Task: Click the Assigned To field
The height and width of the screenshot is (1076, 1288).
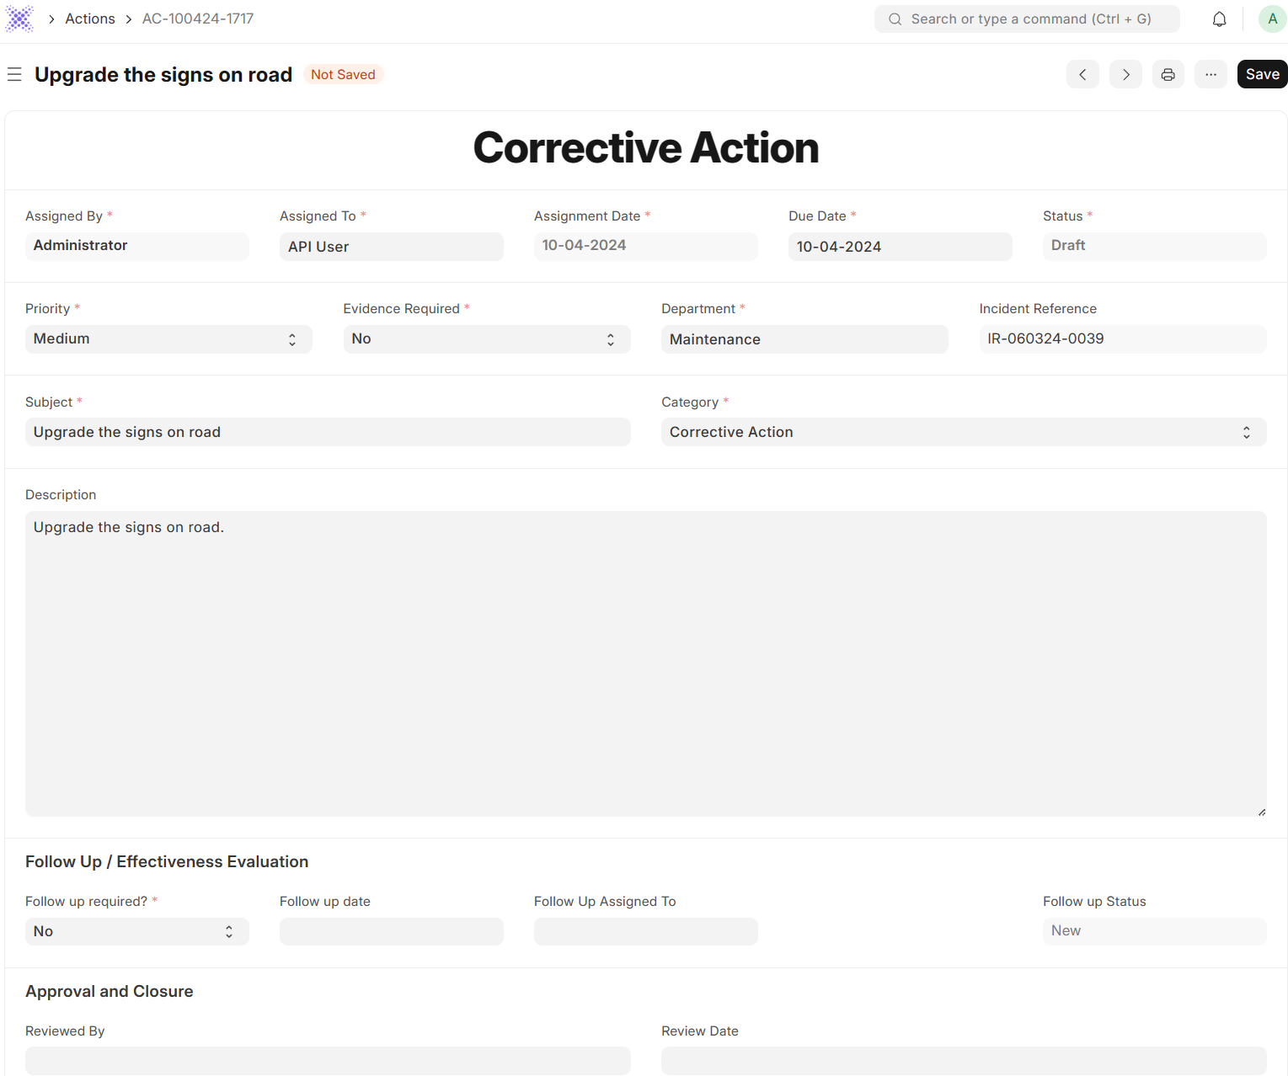Action: pyautogui.click(x=391, y=247)
